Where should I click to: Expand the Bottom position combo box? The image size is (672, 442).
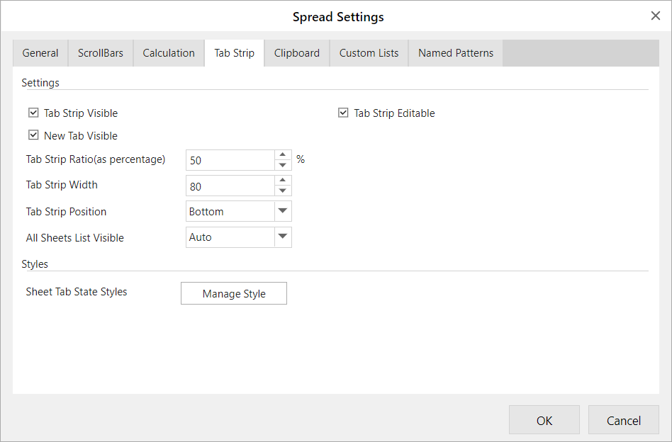pos(282,211)
